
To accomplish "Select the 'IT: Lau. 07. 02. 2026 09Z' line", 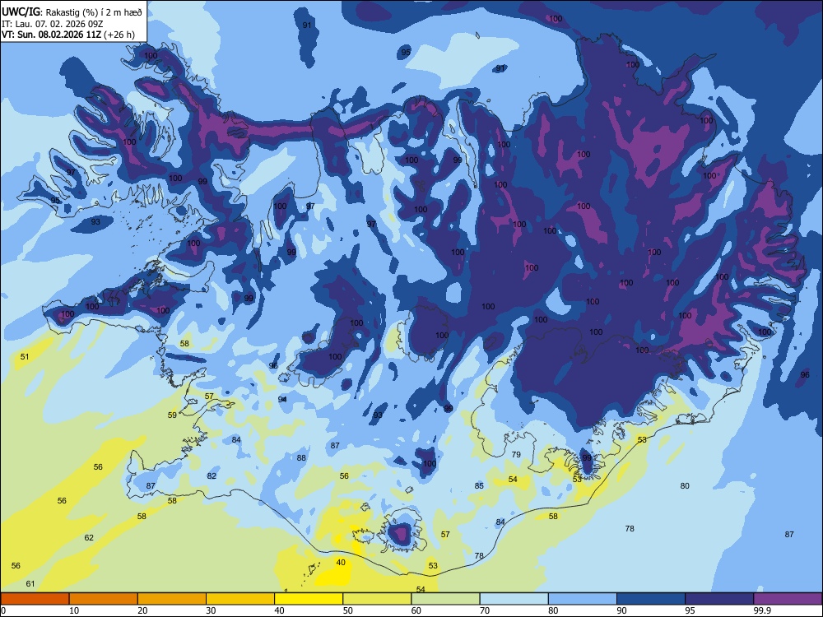I will tap(53, 24).
